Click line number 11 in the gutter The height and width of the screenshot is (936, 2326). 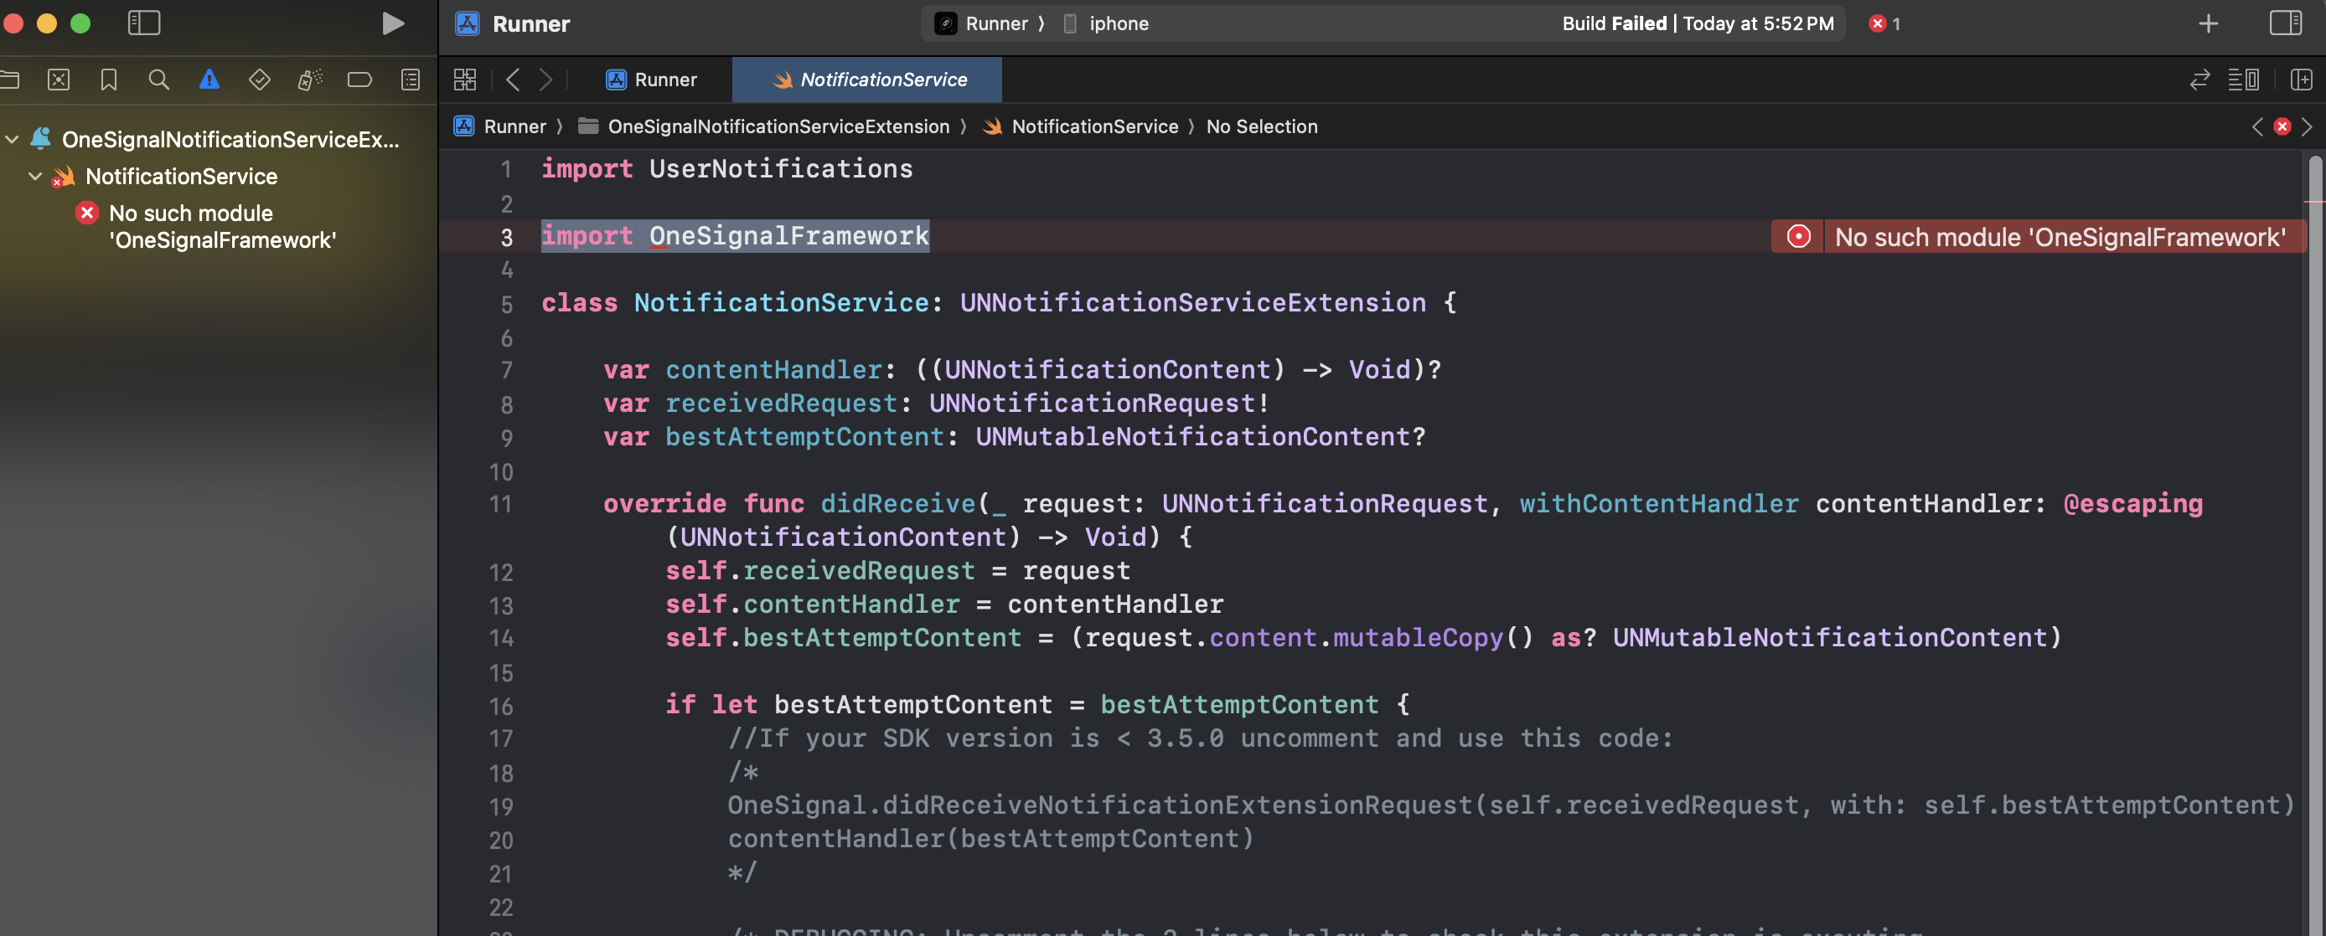click(501, 505)
